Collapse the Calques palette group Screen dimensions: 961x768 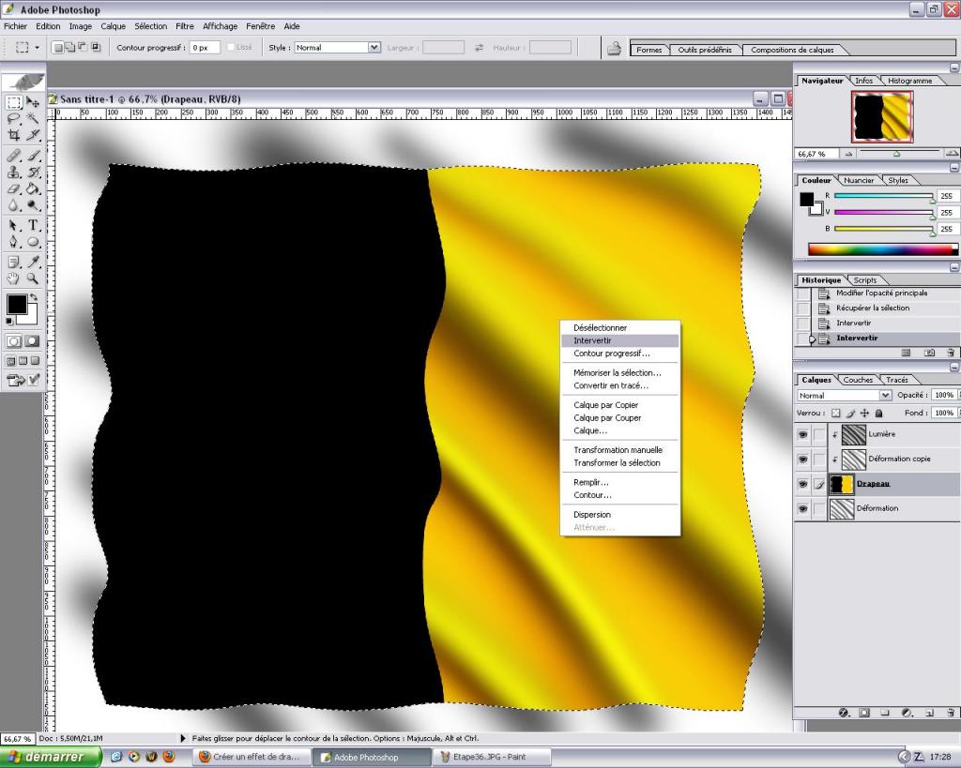click(954, 367)
